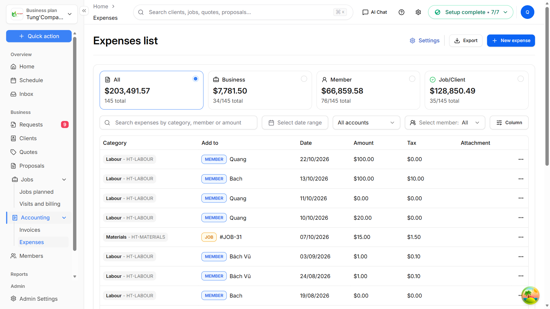Click the Requests badge showing 9
Image resolution: width=550 pixels, height=309 pixels.
point(65,125)
